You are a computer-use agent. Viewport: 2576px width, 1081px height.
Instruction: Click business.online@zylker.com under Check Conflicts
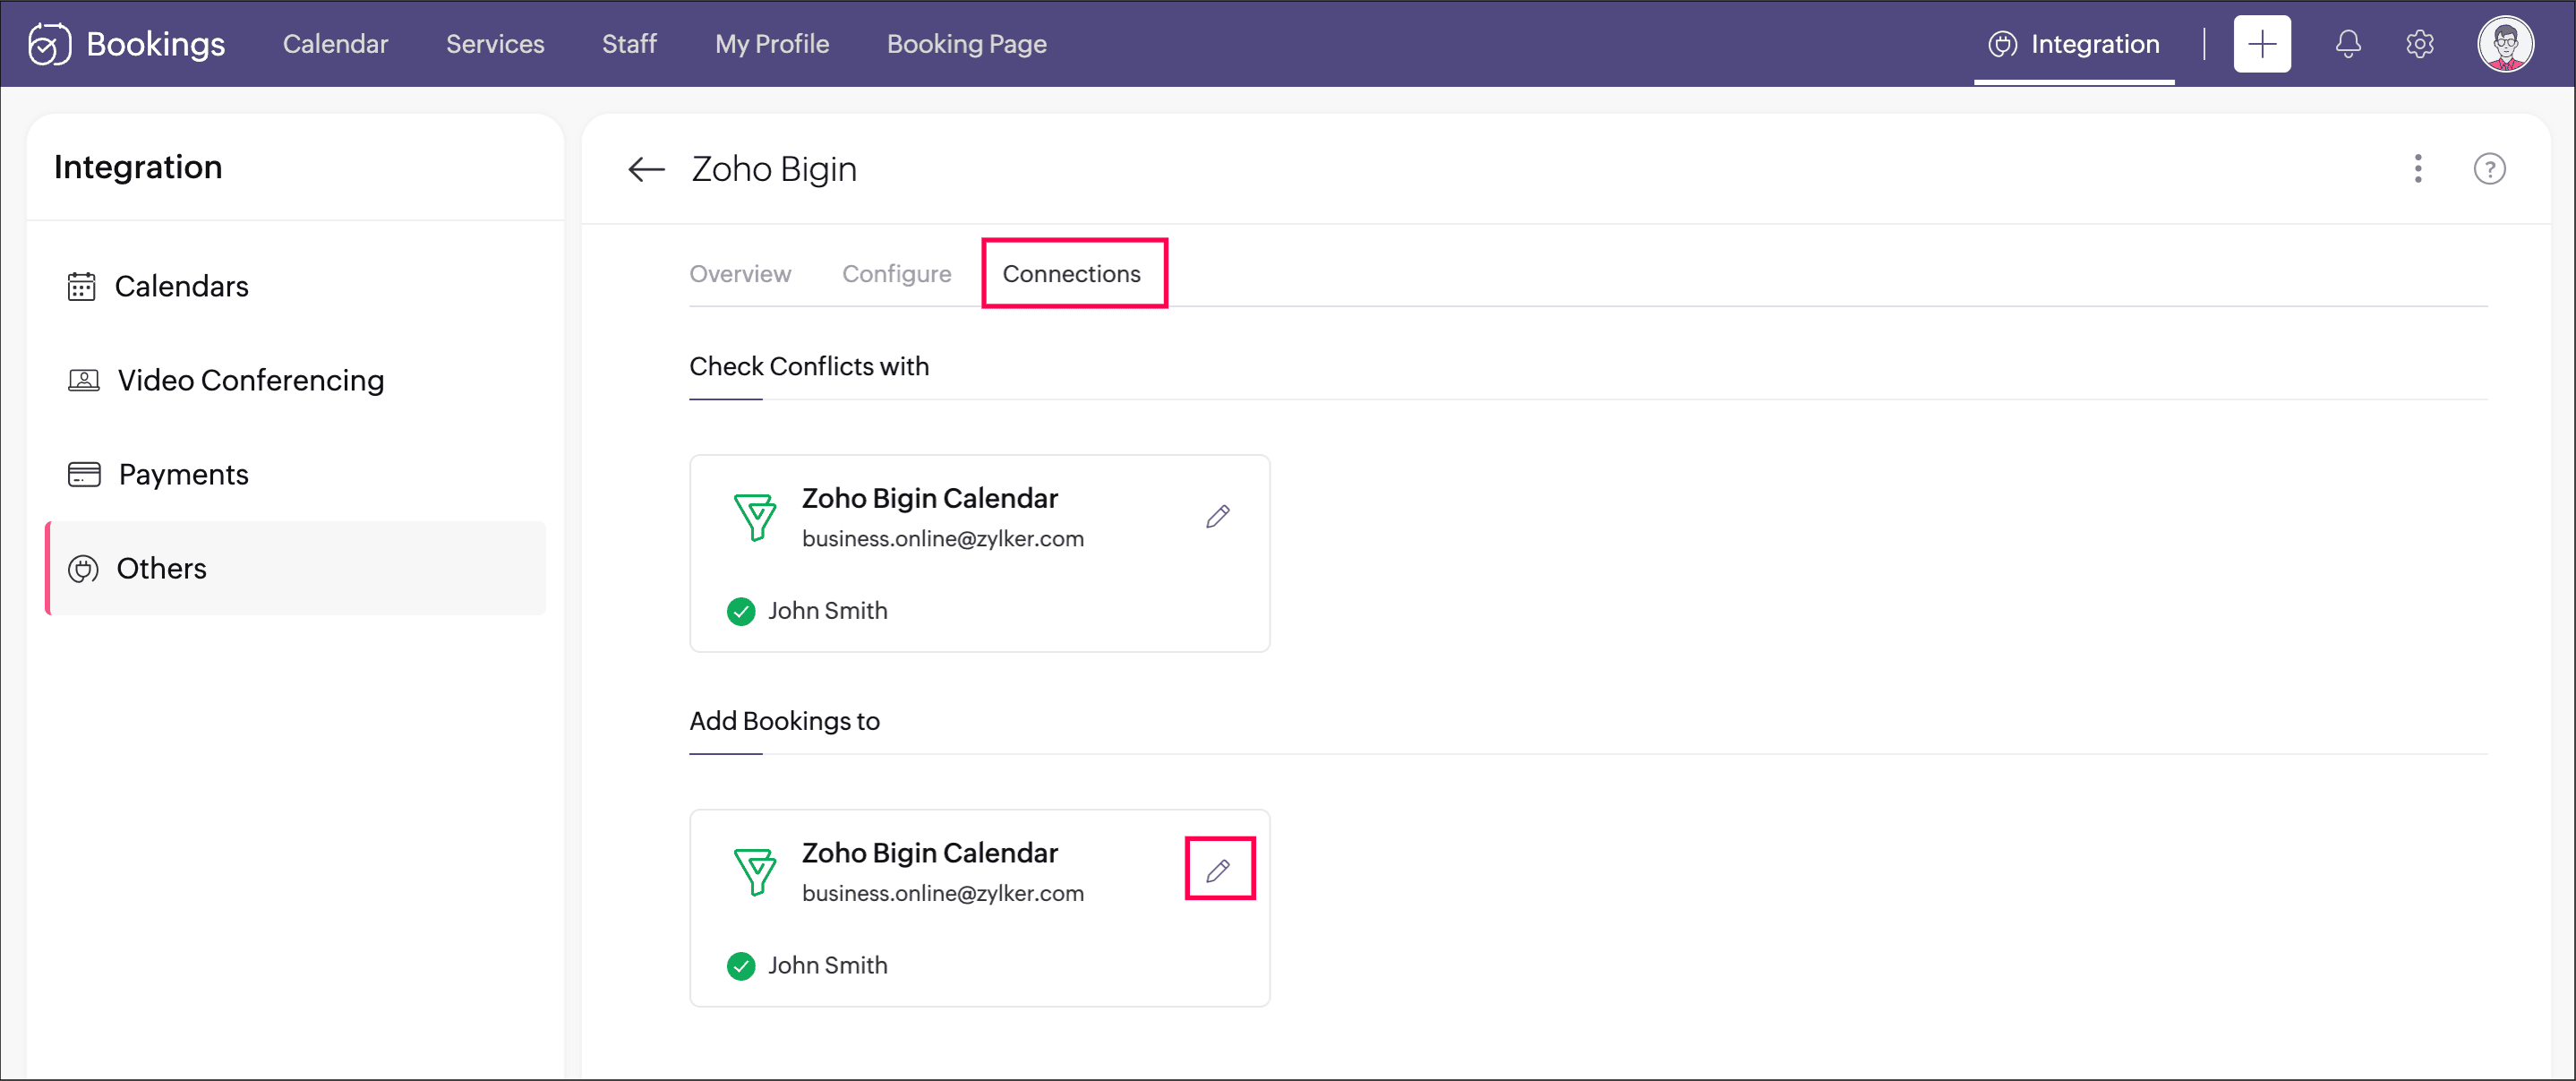(942, 539)
